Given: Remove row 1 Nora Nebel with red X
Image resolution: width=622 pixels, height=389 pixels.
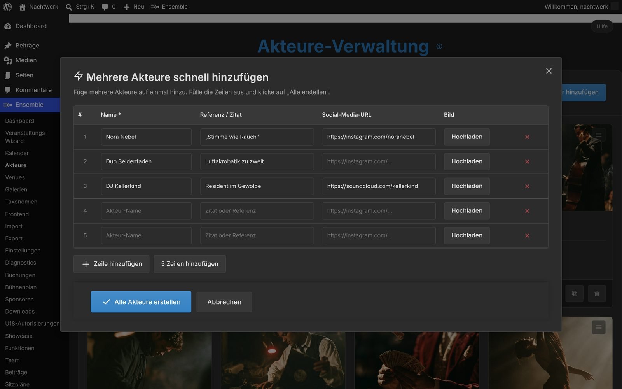Looking at the screenshot, I should [x=527, y=137].
